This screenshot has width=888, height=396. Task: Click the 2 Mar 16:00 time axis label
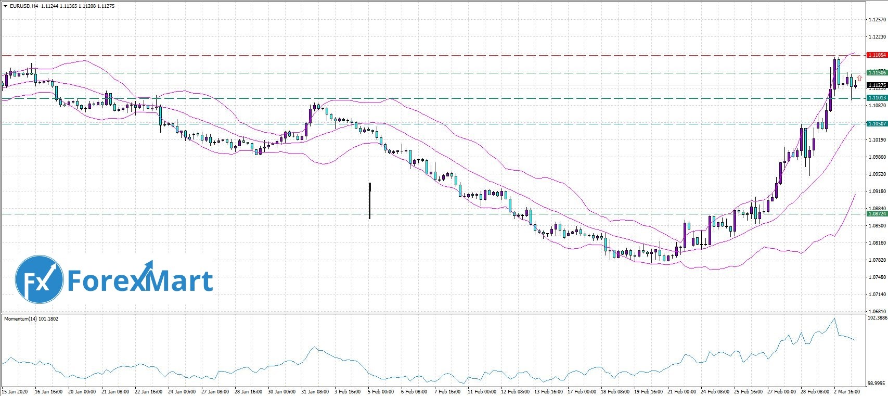pyautogui.click(x=847, y=391)
